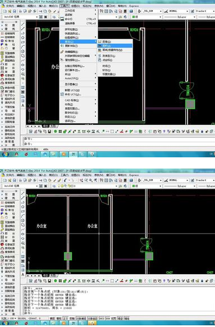Select the Ellipse tool in top screenshot
The width and height of the screenshot is (215, 327).
[x=23, y=65]
